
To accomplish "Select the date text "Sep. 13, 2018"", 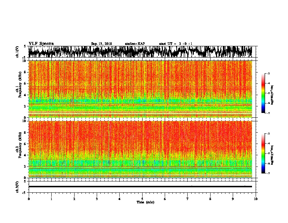I will click(101, 44).
